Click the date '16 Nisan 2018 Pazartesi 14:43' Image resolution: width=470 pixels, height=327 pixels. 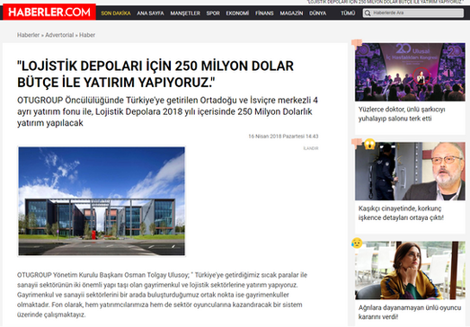click(x=283, y=137)
